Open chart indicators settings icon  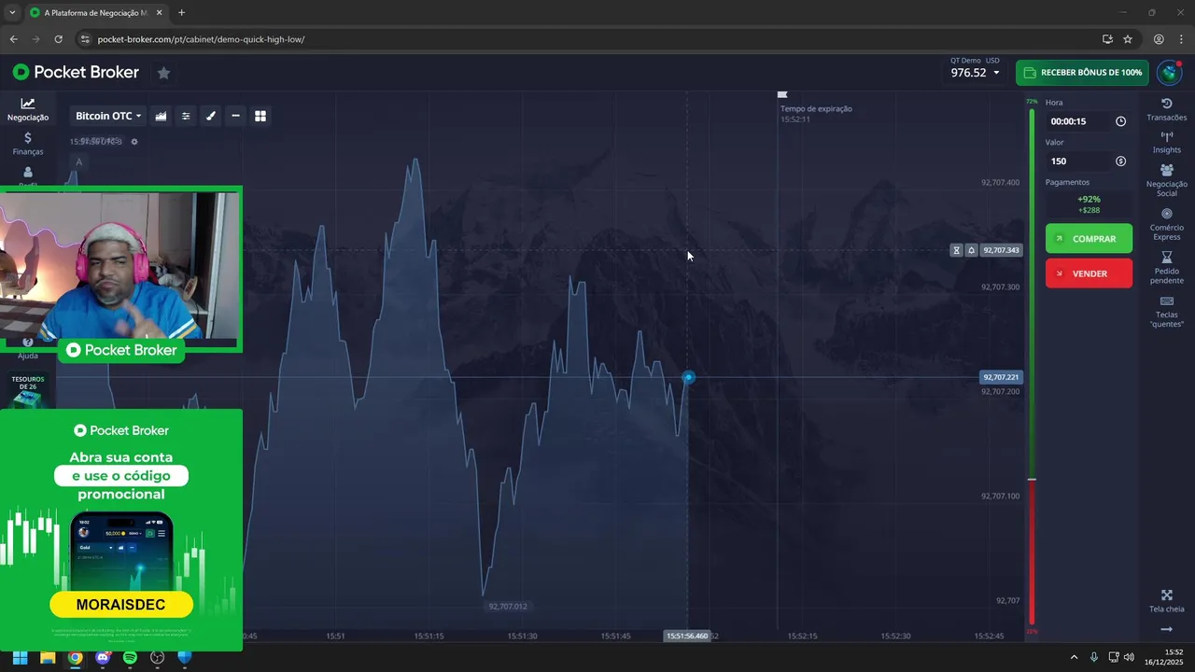[x=186, y=116]
